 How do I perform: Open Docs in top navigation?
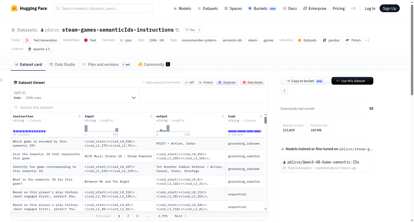tap(290, 8)
